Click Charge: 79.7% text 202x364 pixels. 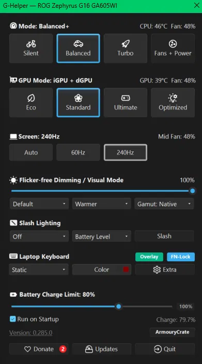[x=176, y=320]
